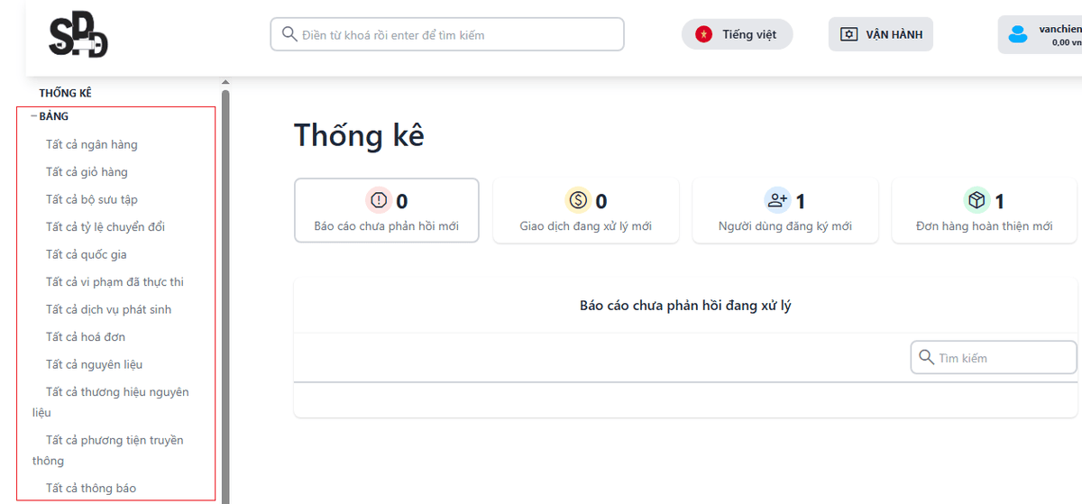Screen dimensions: 1082x504
Task: Select Tất cả quốc gia menu entry
Action: tap(88, 254)
